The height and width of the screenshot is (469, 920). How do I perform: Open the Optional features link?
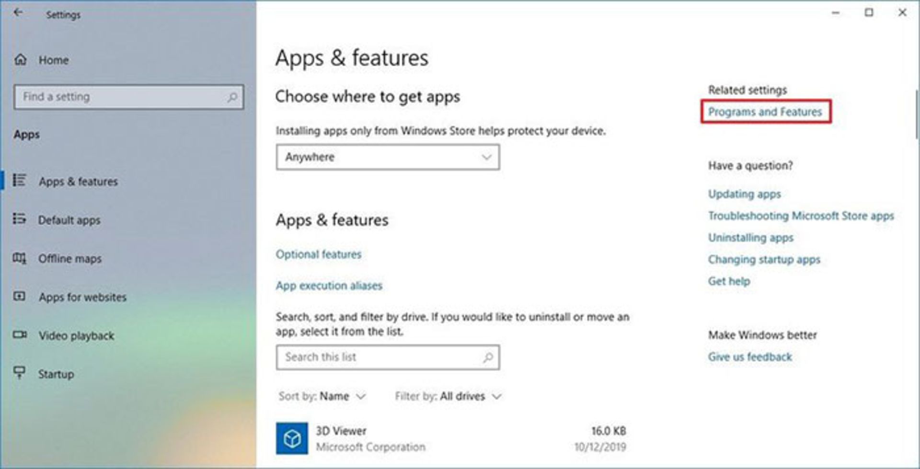point(318,254)
